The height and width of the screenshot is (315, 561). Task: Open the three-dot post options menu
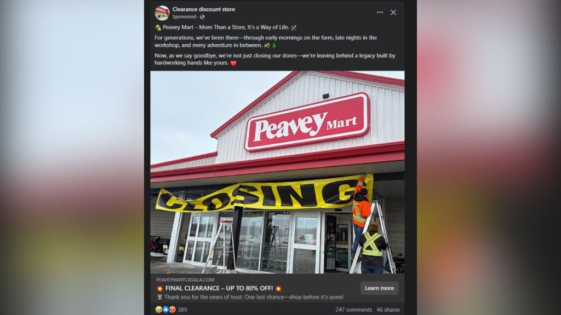tap(380, 12)
